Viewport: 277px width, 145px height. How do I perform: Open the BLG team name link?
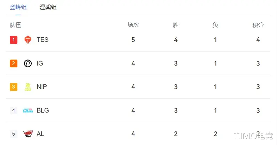43,110
